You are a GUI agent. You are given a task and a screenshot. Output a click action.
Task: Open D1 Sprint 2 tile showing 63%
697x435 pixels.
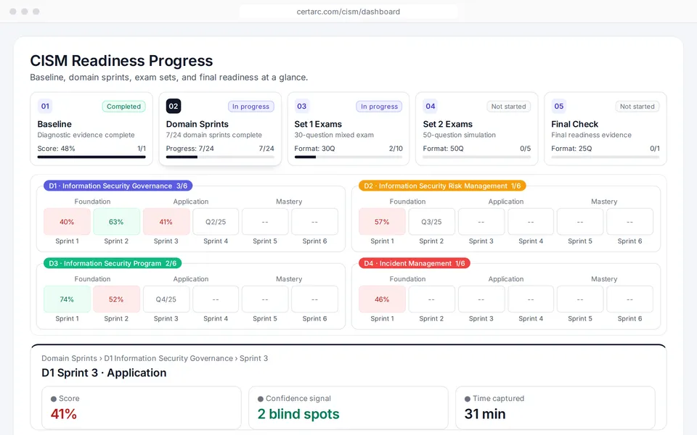click(116, 222)
